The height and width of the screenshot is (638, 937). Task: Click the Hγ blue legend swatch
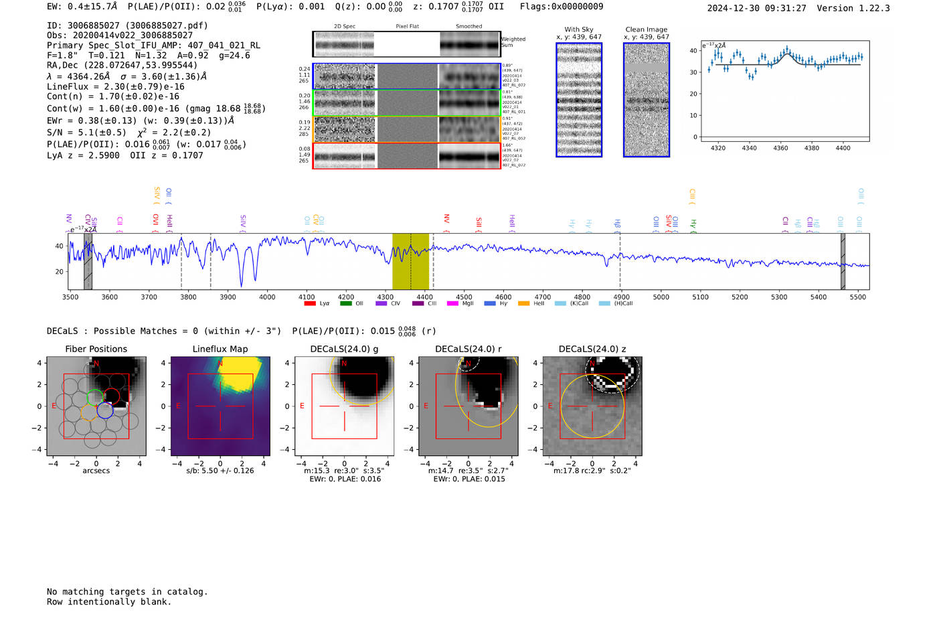pyautogui.click(x=490, y=303)
